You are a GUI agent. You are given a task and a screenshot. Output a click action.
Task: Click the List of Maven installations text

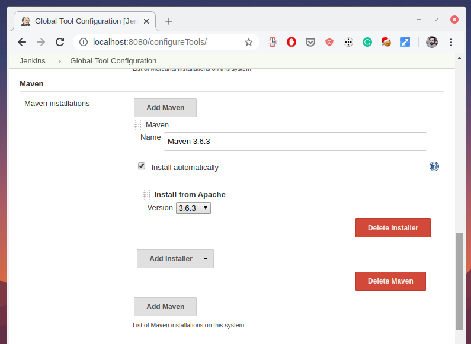[188, 325]
